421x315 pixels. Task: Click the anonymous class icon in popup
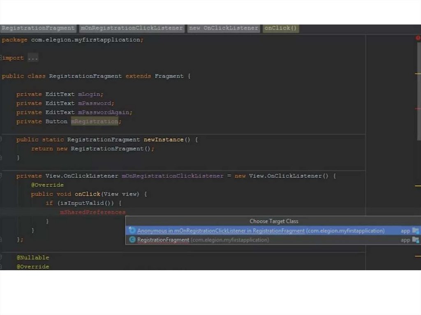tap(132, 231)
